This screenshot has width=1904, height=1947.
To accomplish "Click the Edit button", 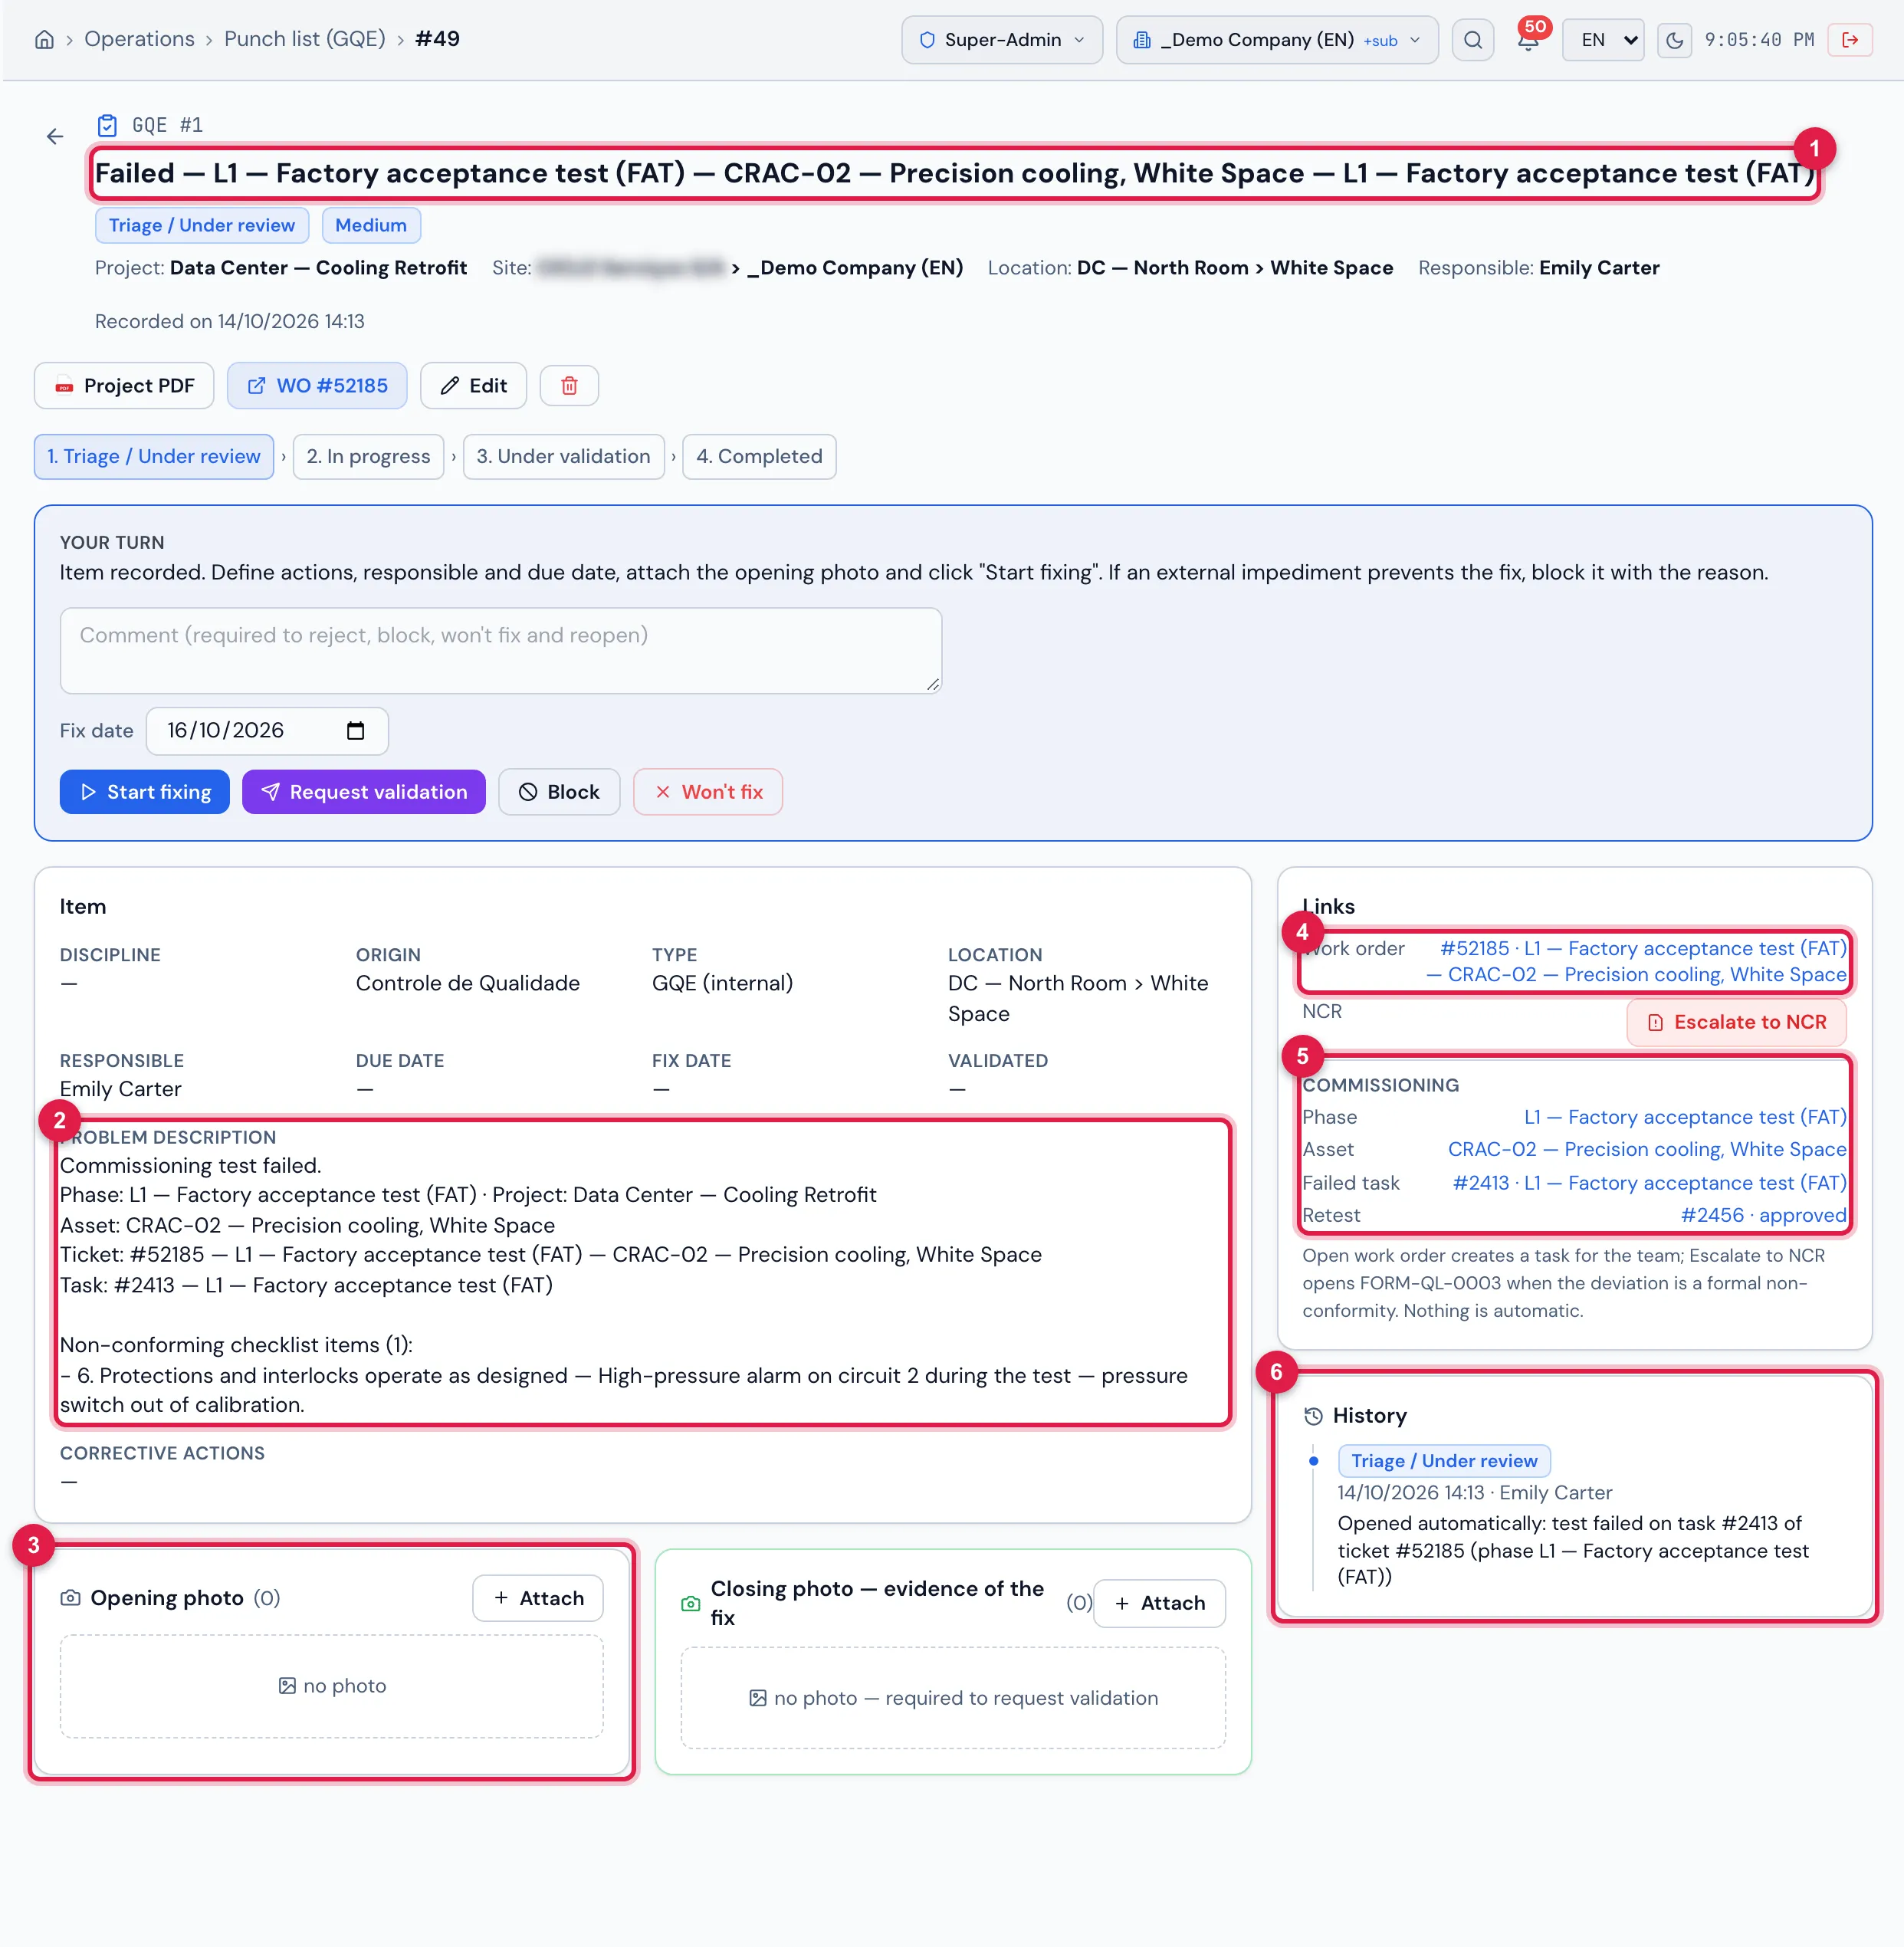I will click(x=473, y=386).
